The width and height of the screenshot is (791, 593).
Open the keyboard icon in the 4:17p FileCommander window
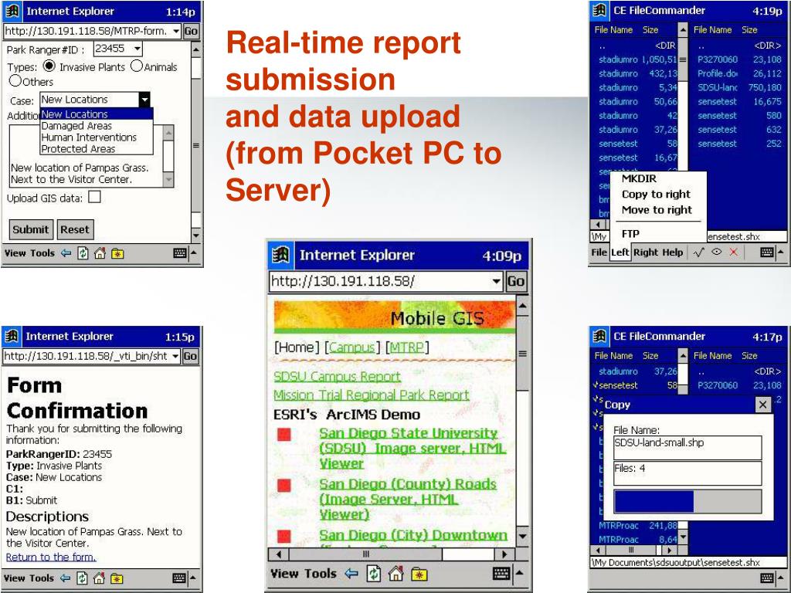pos(767,578)
